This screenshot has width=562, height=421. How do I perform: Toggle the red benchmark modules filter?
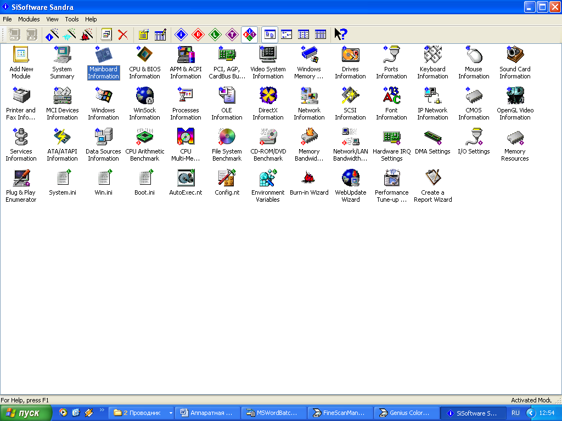tap(198, 35)
